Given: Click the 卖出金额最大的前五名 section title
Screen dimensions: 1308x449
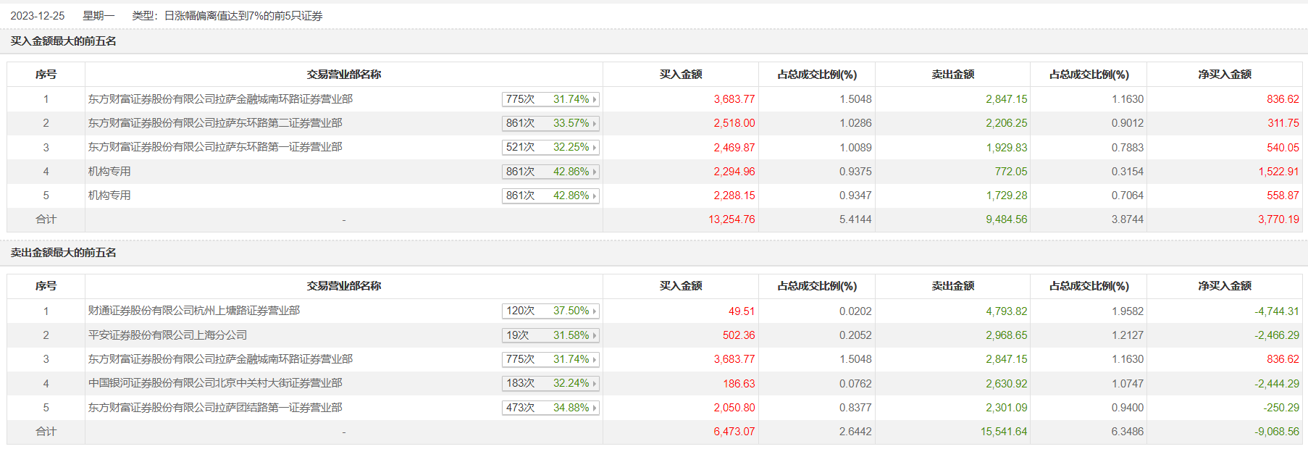Looking at the screenshot, I should coord(64,253).
